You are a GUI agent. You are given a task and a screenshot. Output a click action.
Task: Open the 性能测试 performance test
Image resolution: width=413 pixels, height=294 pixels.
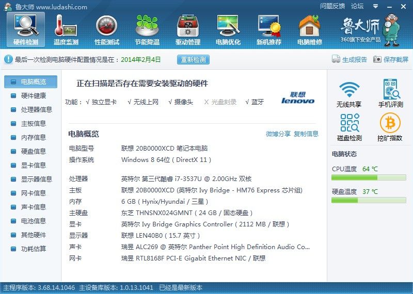107,29
